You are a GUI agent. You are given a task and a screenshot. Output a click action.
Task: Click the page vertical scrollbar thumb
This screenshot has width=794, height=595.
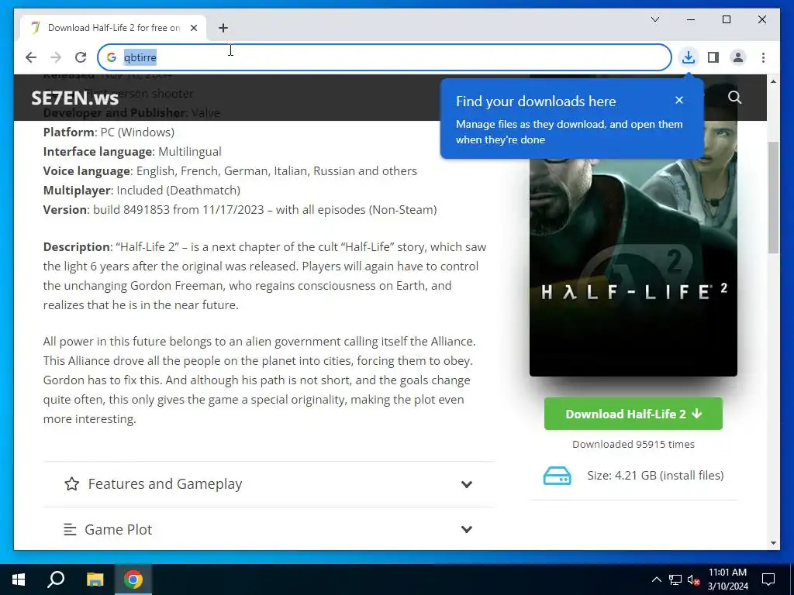click(773, 198)
